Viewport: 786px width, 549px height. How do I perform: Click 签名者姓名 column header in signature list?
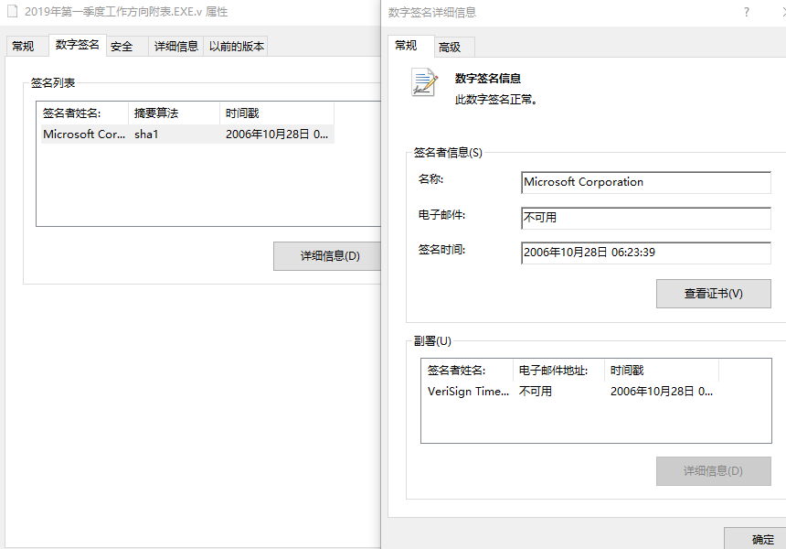pyautogui.click(x=82, y=113)
